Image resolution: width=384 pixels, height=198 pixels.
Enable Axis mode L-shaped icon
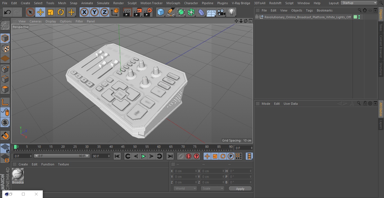[x=5, y=102]
